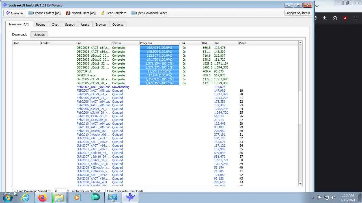Open the Windows Start menu

[8, 197]
